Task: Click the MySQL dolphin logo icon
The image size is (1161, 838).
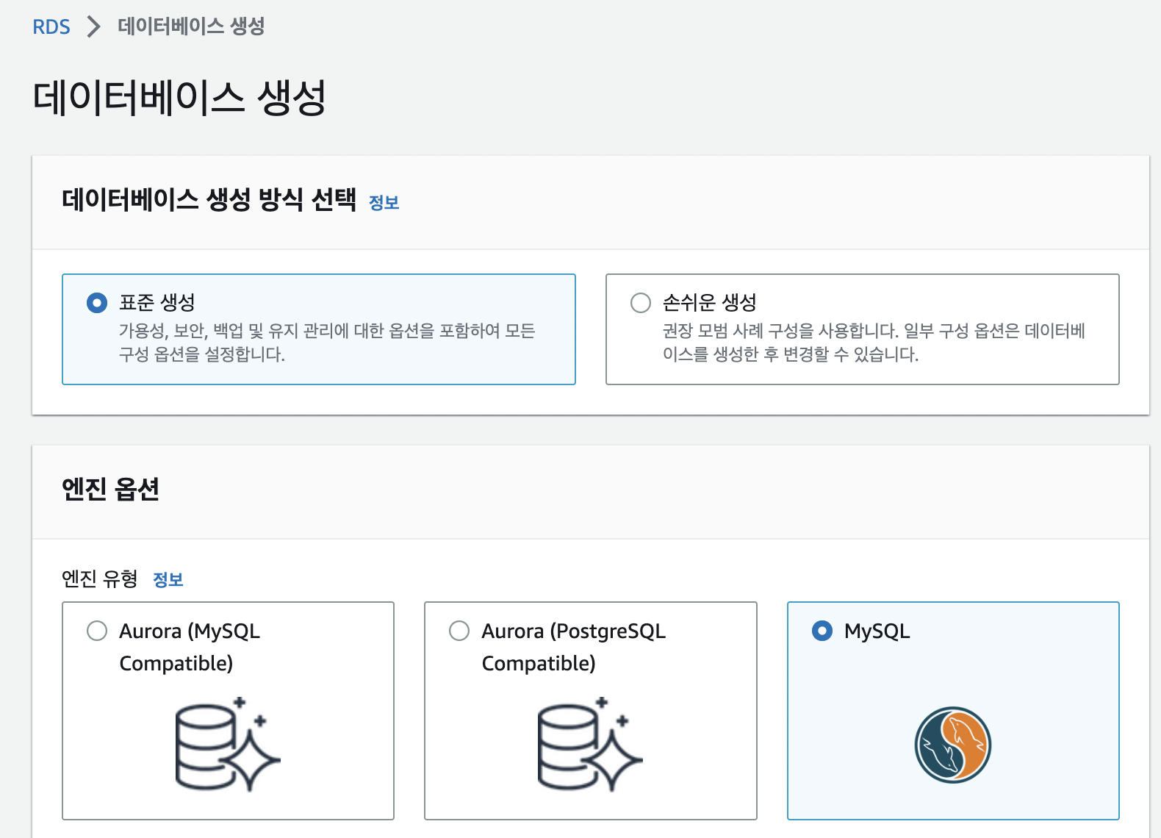Action: point(953,745)
